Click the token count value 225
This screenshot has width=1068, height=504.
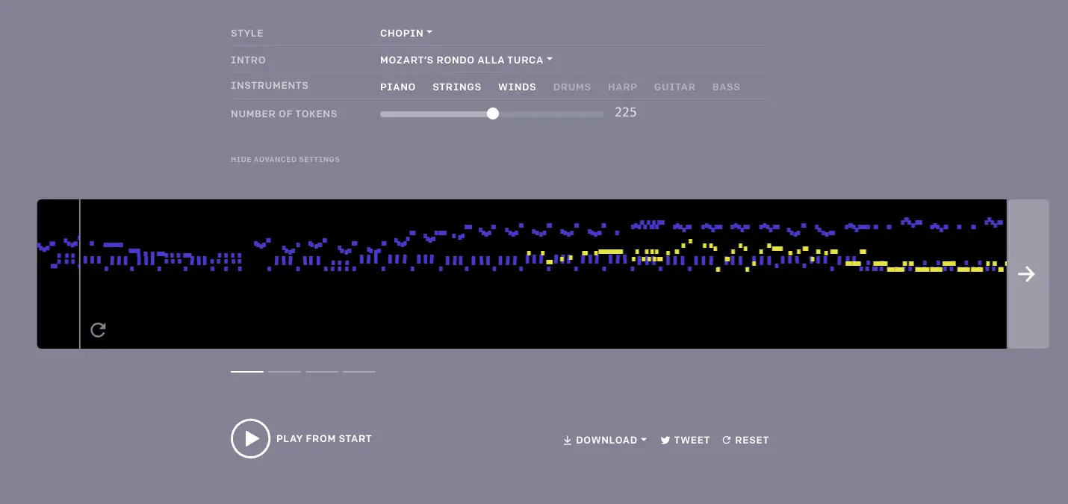(x=626, y=113)
